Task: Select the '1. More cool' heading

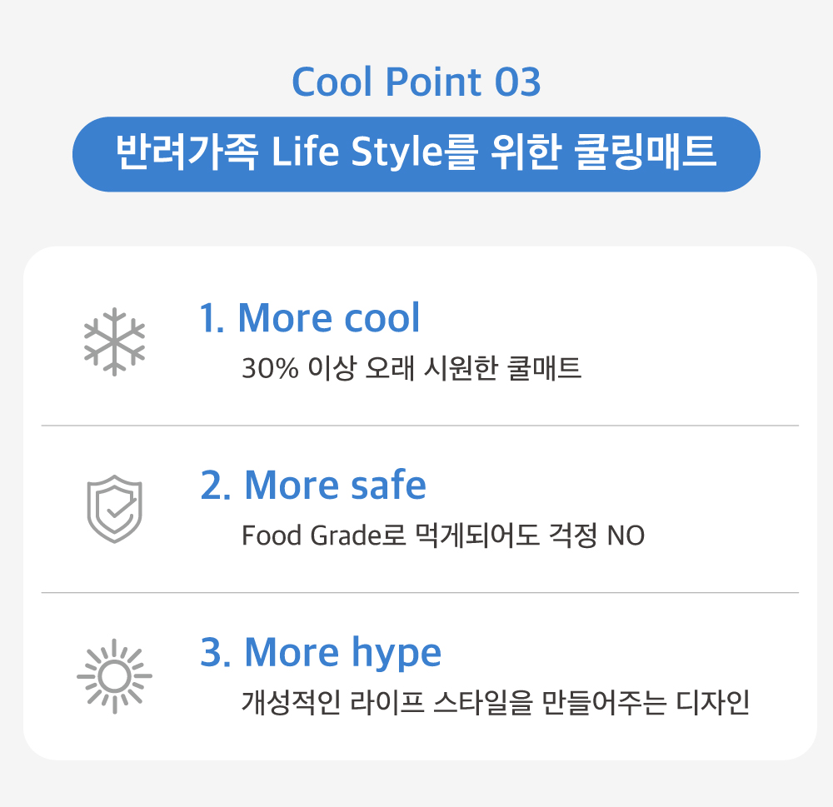Action: 309,318
